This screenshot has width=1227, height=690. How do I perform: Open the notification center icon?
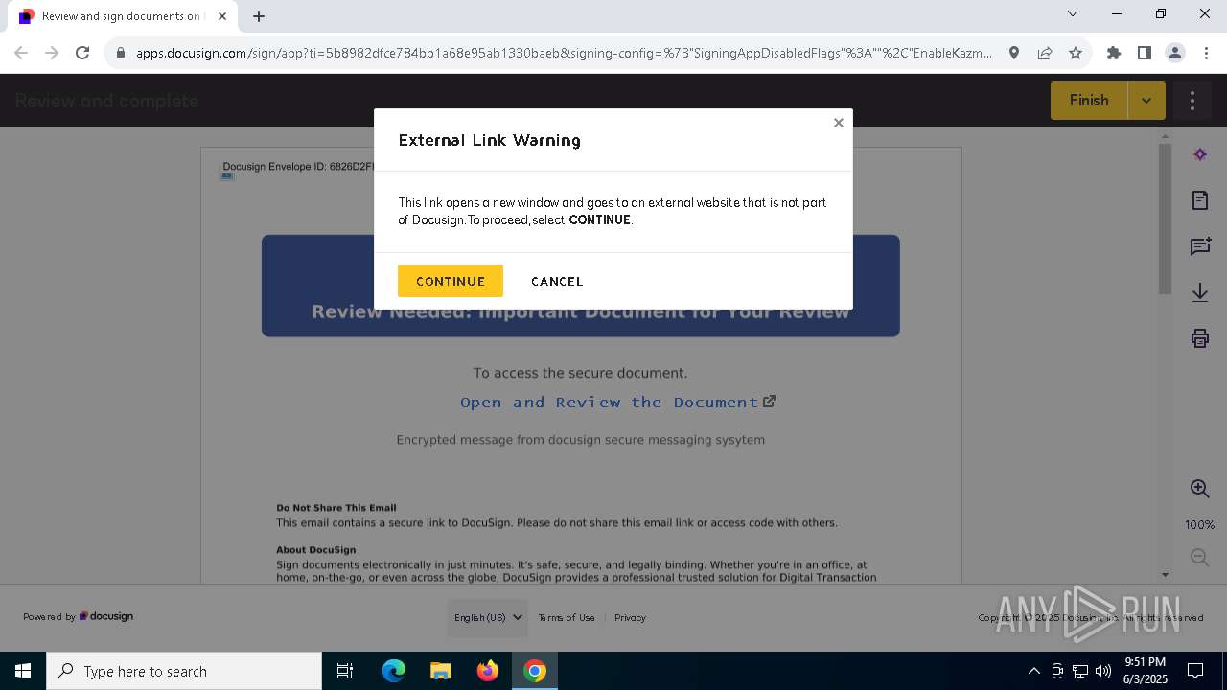point(1195,671)
